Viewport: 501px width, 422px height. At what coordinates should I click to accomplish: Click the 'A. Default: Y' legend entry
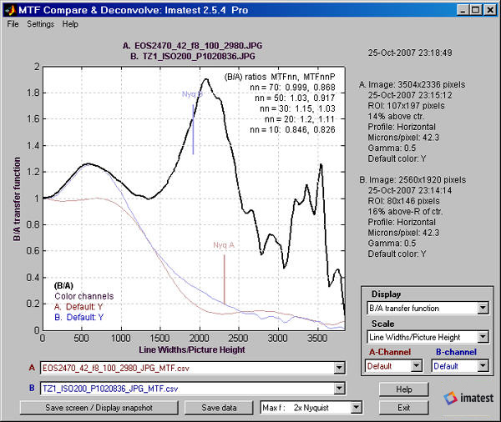click(x=78, y=307)
